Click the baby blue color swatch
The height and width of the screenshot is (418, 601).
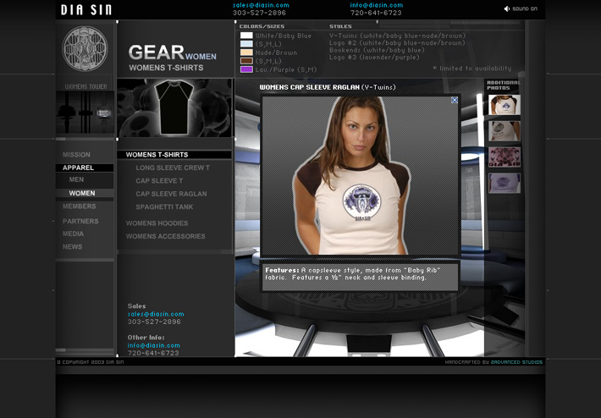(246, 44)
